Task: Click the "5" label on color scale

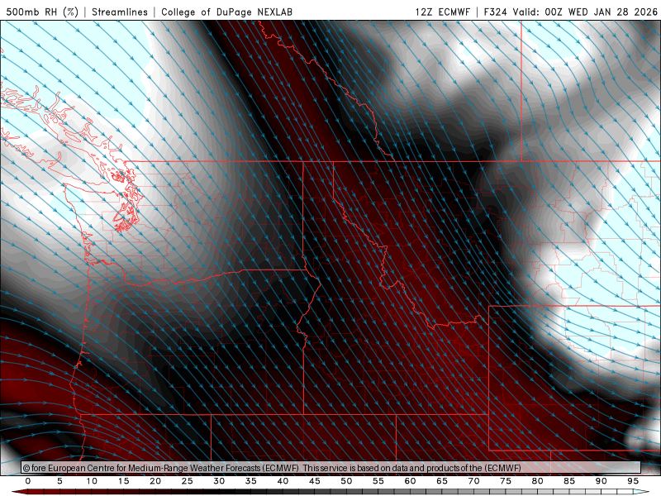Action: tap(59, 481)
